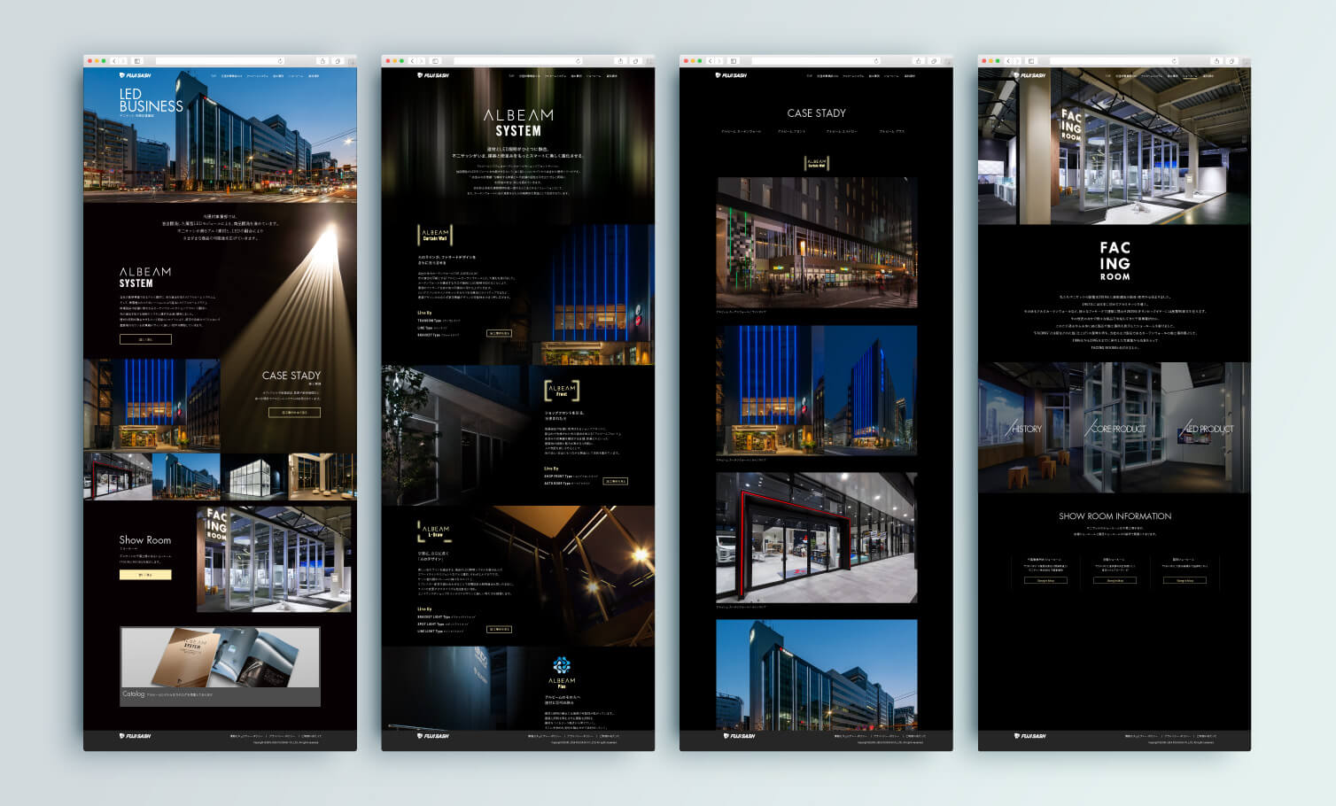Click the address bar in the Case Stady window
This screenshot has width=1336, height=806.
[815, 61]
